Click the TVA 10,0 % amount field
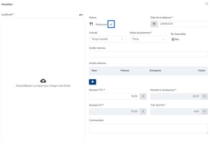 coord(176,112)
